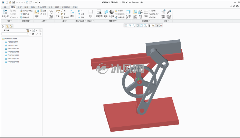This screenshot has width=240, height=138.
Task: Select the Coordinate System (坐标系) tool
Action: 65,18
